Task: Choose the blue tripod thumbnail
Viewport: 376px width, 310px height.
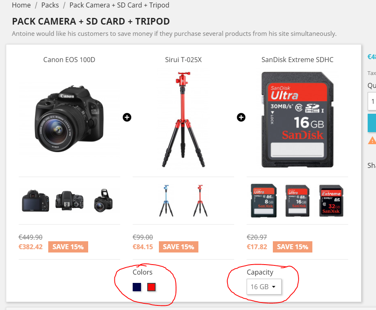Action: (166, 201)
